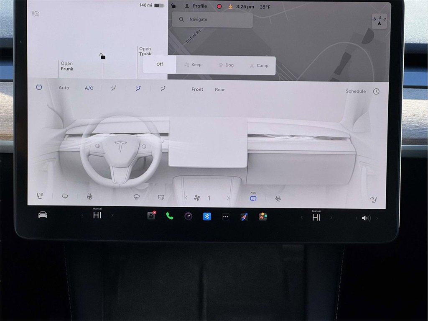This screenshot has width=428, height=321.
Task: Increase fan speed with right arrow
Action: click(228, 198)
